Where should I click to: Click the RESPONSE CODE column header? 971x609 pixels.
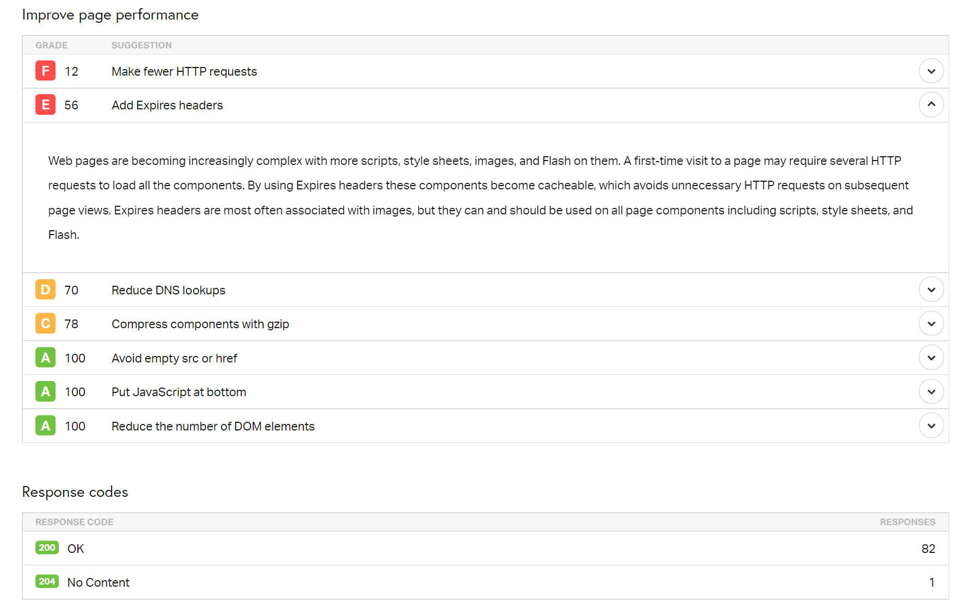tap(74, 521)
